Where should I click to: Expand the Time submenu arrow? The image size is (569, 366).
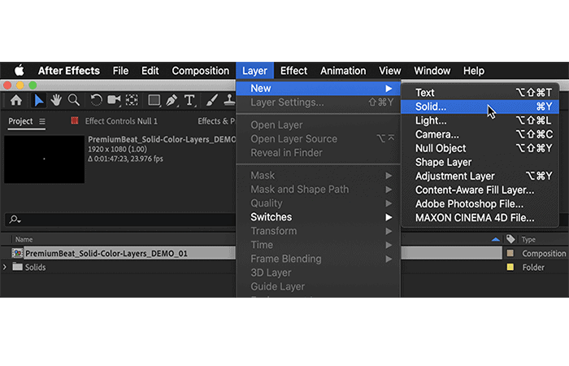389,245
